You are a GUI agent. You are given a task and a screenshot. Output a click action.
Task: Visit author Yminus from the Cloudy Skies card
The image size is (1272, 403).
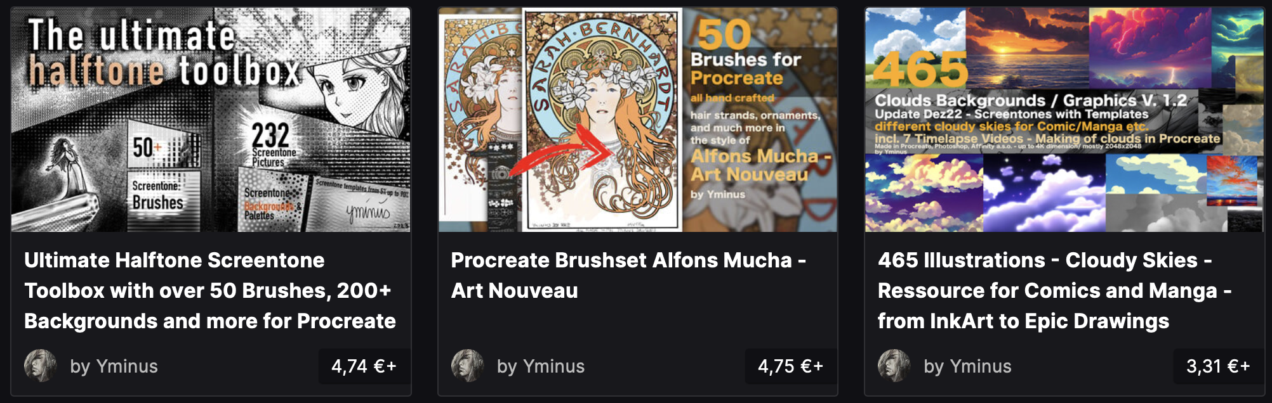coord(968,366)
